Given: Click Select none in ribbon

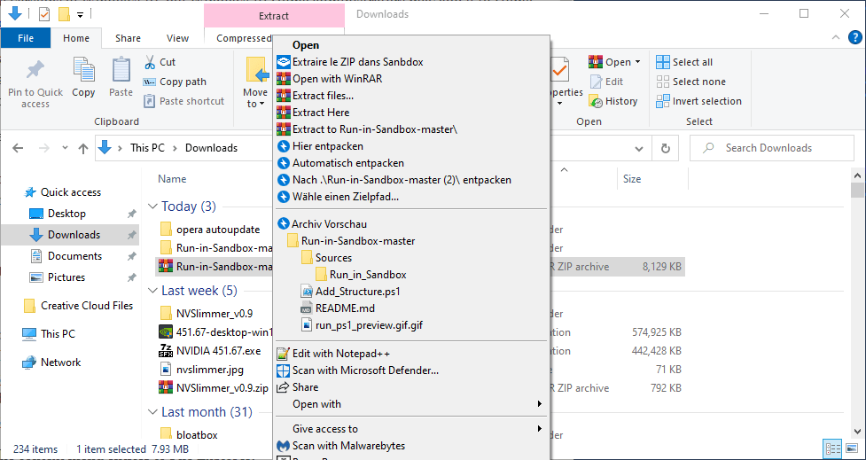Looking at the screenshot, I should 690,82.
